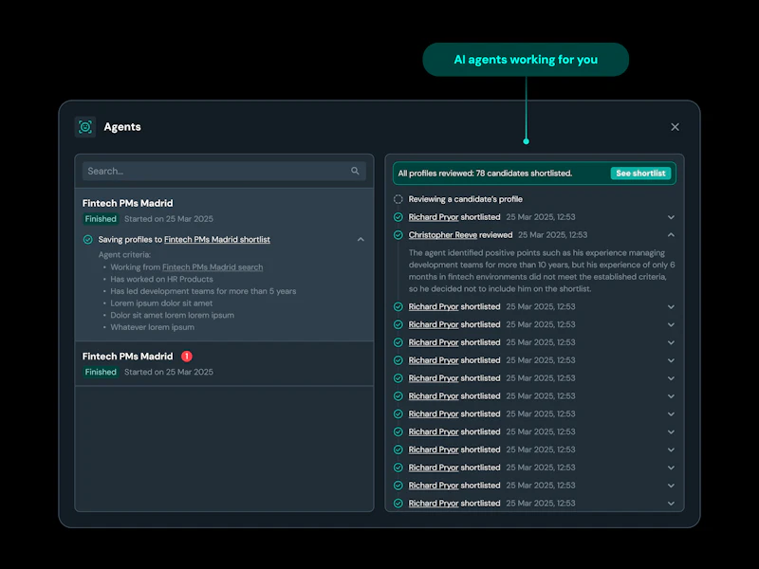
Task: Click the loader icon beside Reviewing a candidate's profile
Action: [399, 199]
